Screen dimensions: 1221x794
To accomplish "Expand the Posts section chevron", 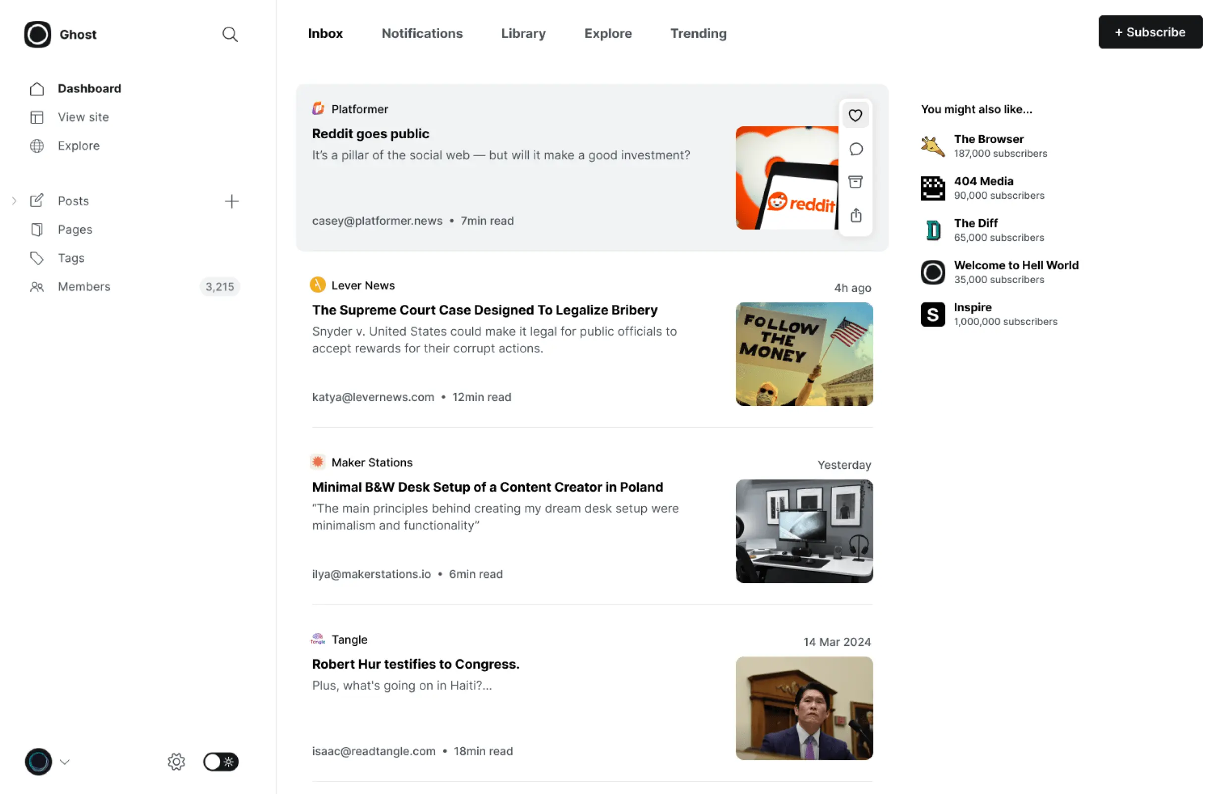I will 14,201.
